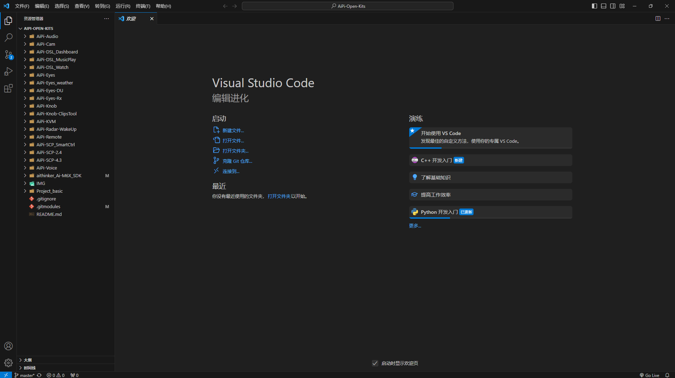Open the 选择(S) menu
The width and height of the screenshot is (675, 378).
pos(62,6)
